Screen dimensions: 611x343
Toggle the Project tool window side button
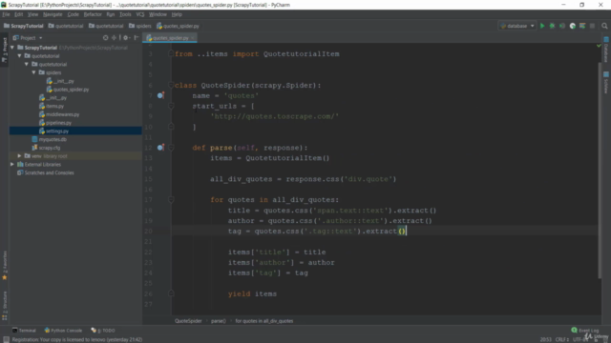(x=5, y=50)
